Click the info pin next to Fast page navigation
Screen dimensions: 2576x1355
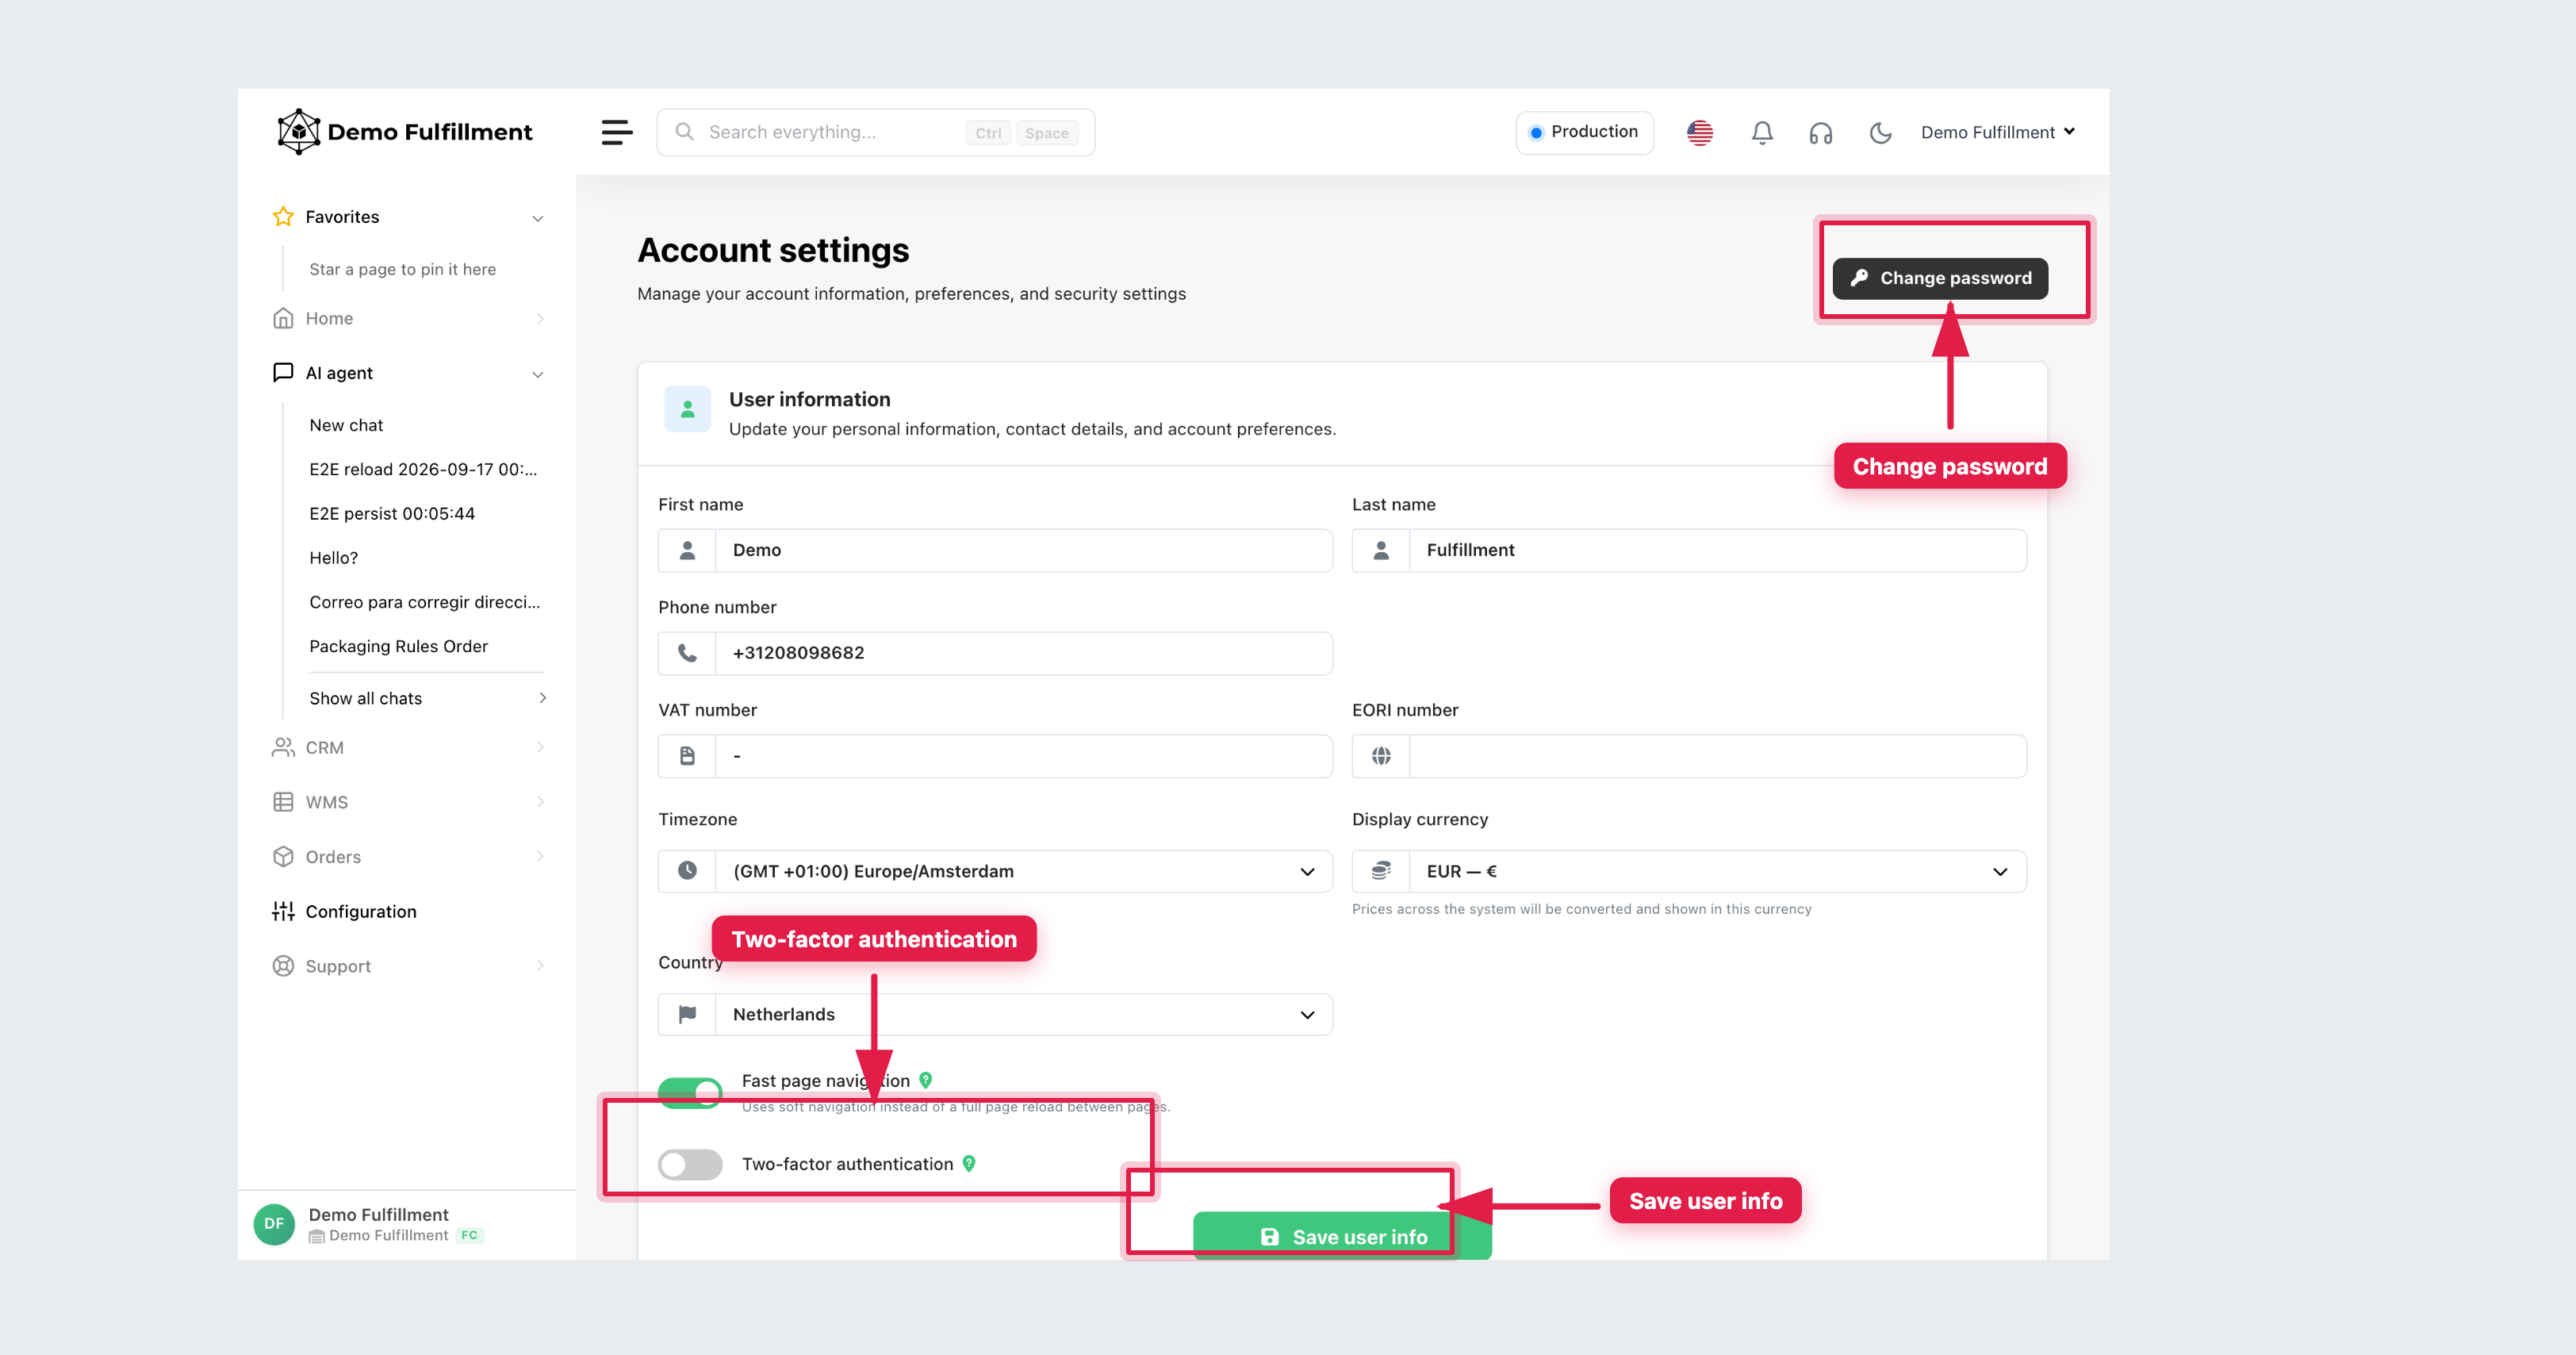(926, 1080)
